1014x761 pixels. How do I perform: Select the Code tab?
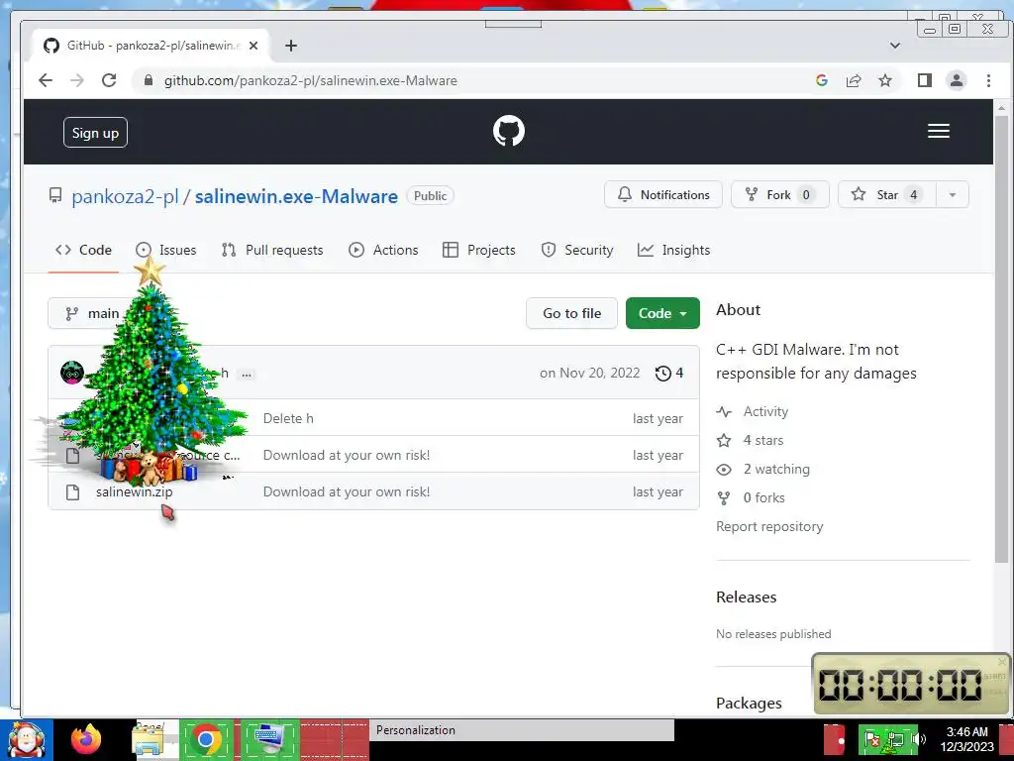(83, 250)
